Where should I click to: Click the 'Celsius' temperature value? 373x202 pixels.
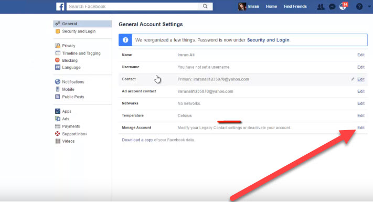pos(184,115)
